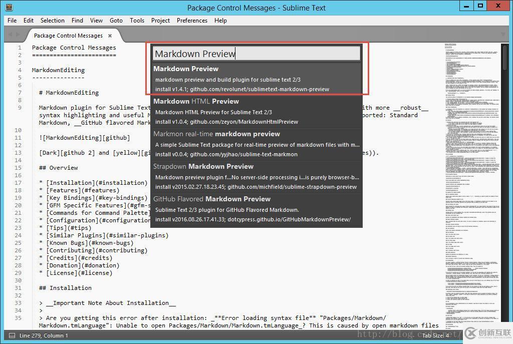Viewport: 513px width, 344px height.
Task: Click line number 1 in the gutter
Action: [20, 48]
